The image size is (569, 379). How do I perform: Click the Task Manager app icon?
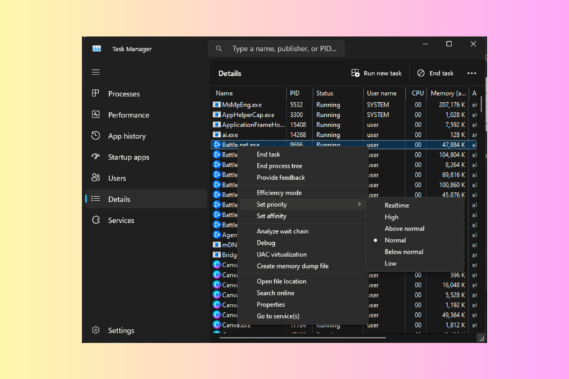(96, 49)
